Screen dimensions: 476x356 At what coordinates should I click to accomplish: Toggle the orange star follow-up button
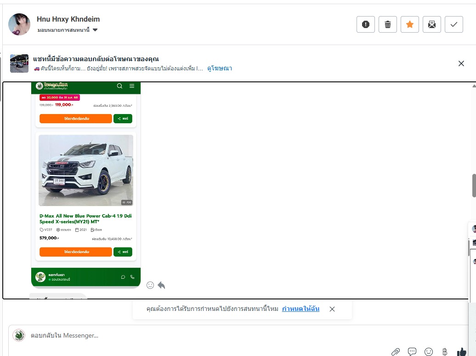pyautogui.click(x=410, y=24)
